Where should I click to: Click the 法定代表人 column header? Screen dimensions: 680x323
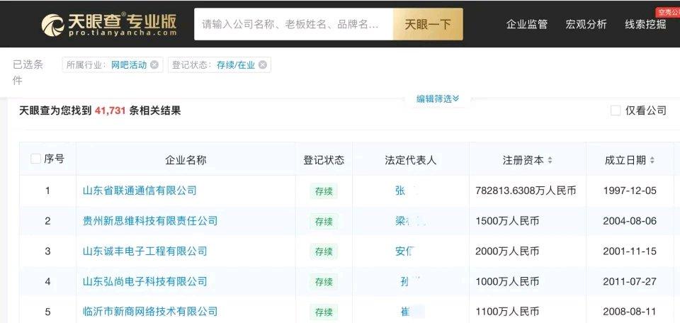[410, 160]
